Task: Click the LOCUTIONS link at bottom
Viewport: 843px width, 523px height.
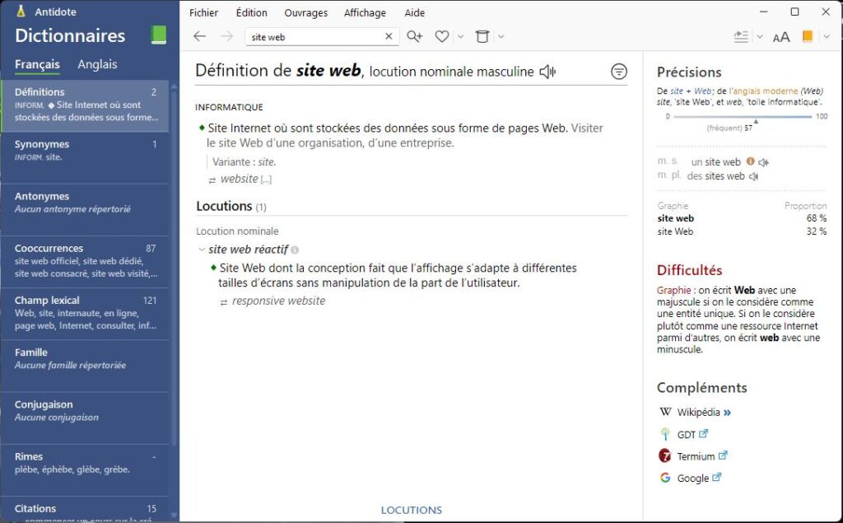Action: pos(412,510)
